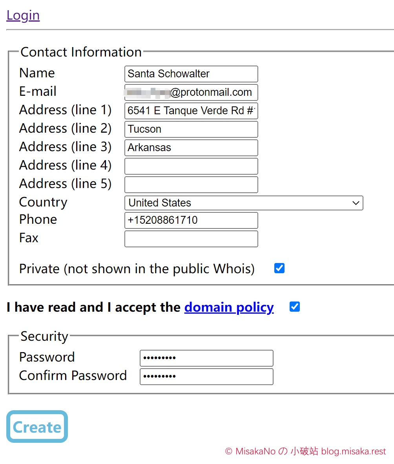Click the Password field
The height and width of the screenshot is (464, 394).
click(206, 358)
